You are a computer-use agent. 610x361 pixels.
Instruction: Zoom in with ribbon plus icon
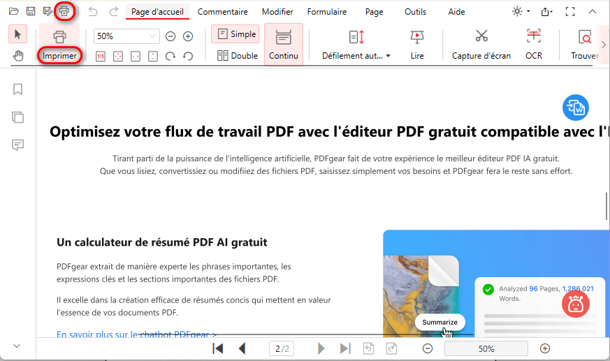(x=188, y=36)
